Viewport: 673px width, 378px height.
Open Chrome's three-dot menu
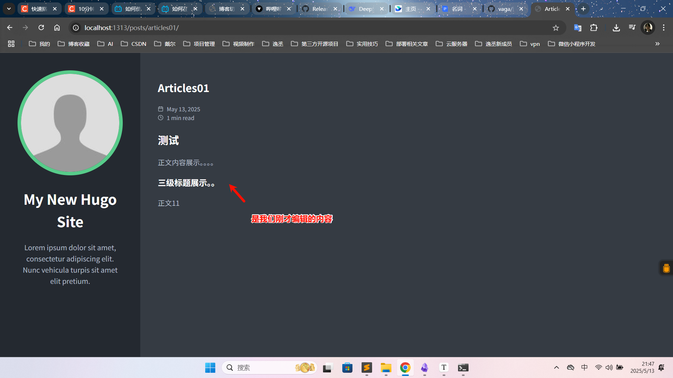(x=664, y=28)
